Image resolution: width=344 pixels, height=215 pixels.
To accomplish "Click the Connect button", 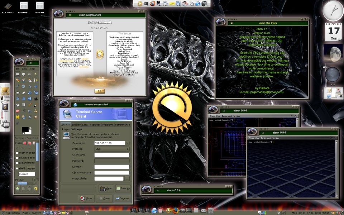I will pos(123,198).
